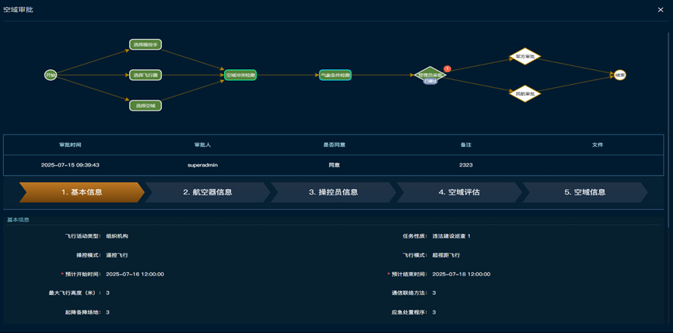Switch to step 1. 基本信息
Image resolution: width=673 pixels, height=333 pixels.
tap(82, 192)
